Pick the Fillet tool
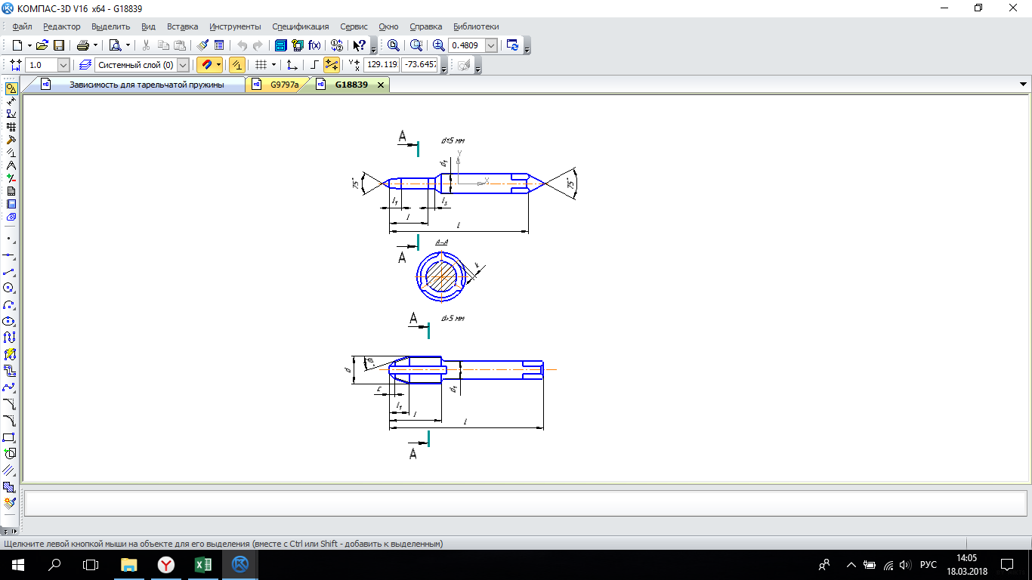Screen dimensions: 1032x580 click(10, 421)
